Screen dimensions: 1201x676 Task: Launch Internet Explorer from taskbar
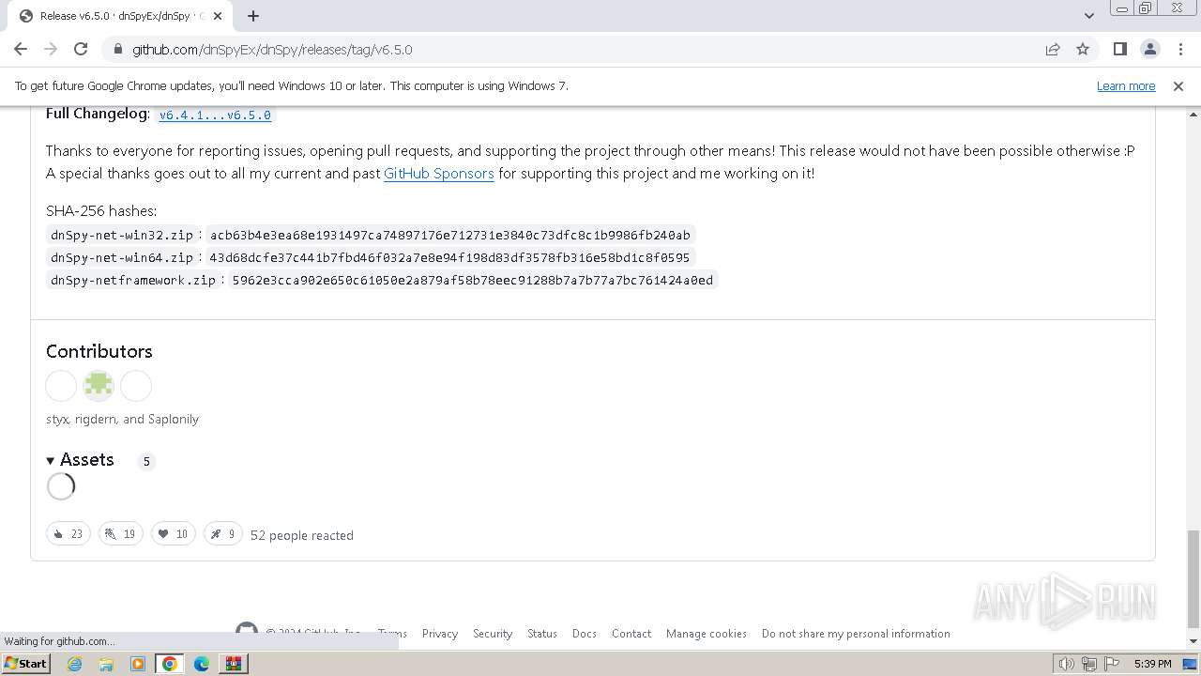(x=75, y=664)
